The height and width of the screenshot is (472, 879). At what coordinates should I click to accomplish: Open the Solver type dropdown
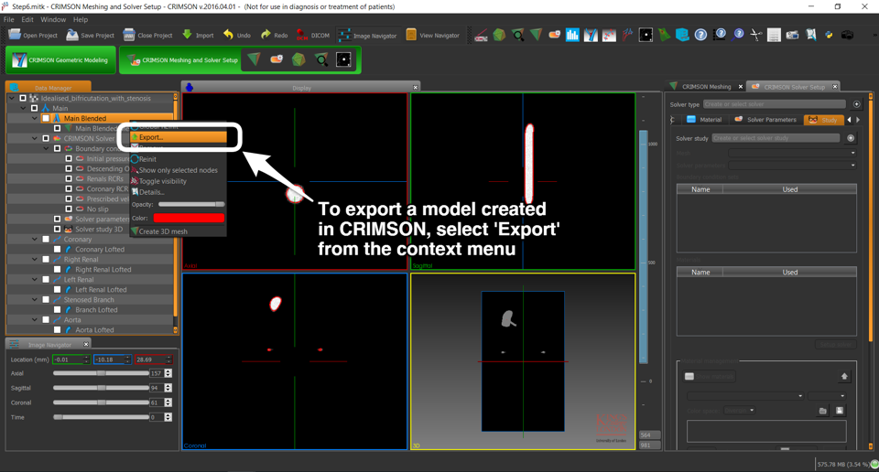point(775,104)
